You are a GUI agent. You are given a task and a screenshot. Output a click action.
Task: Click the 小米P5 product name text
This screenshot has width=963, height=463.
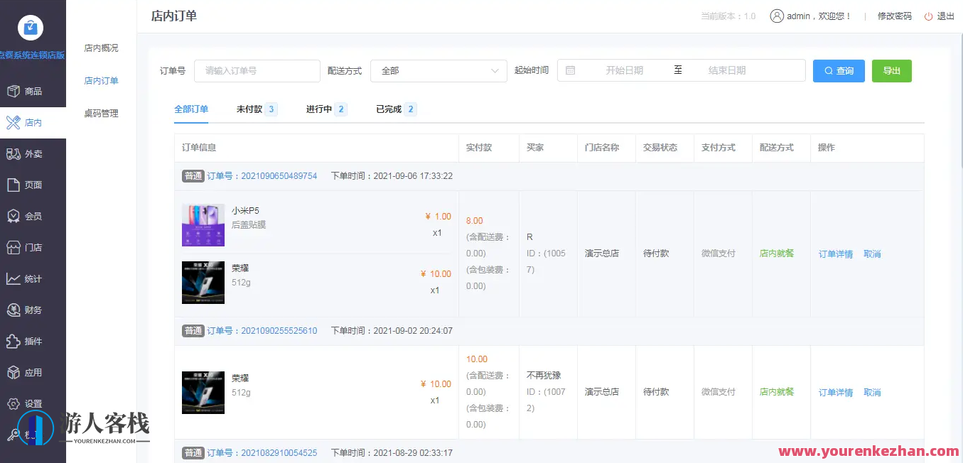point(245,210)
